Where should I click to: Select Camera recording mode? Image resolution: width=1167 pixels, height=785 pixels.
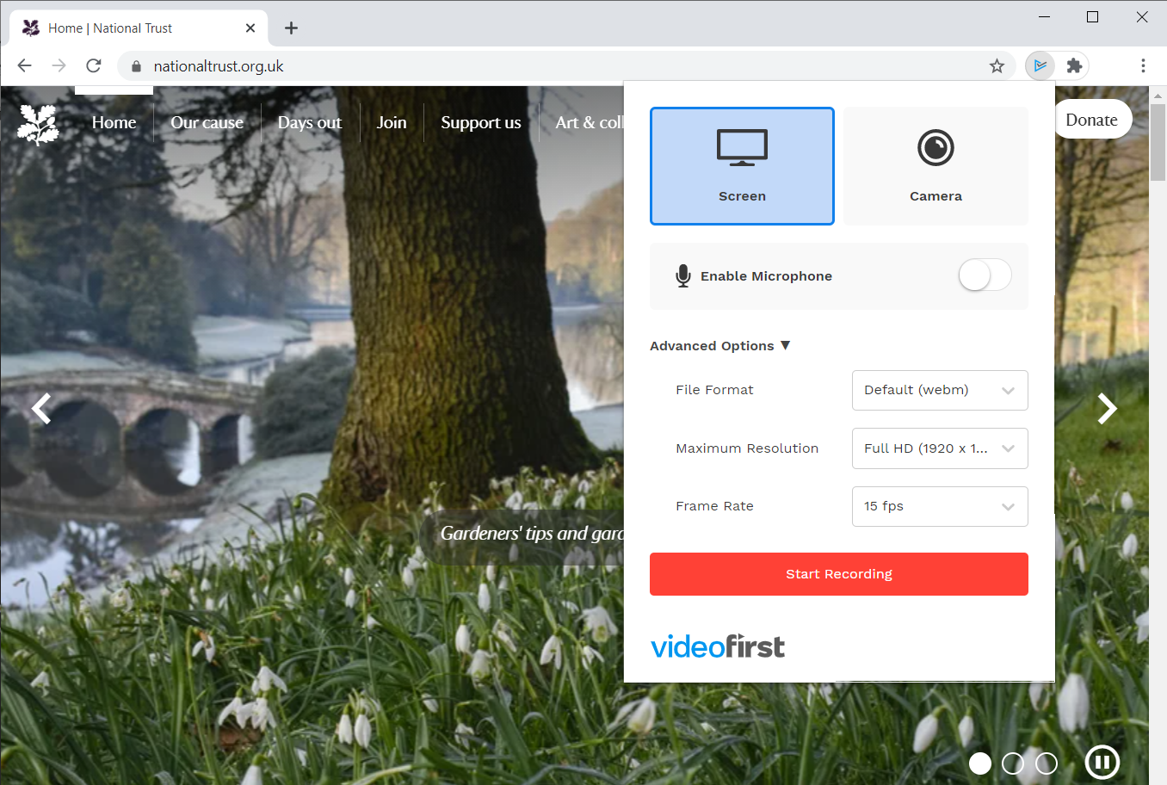tap(935, 166)
